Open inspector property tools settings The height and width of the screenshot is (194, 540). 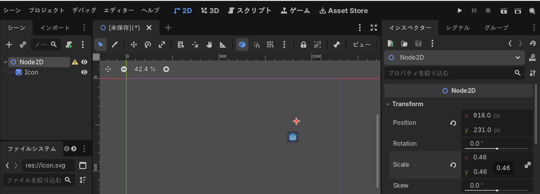pos(532,73)
